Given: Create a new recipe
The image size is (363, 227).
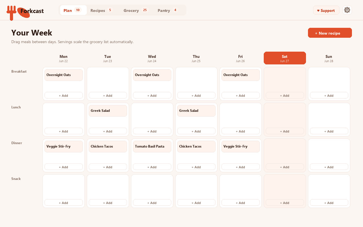Looking at the screenshot, I should [x=330, y=33].
